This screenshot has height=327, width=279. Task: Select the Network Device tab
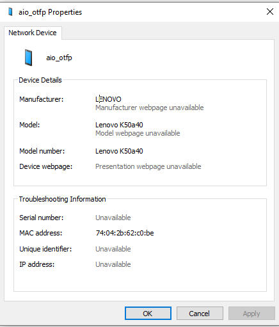point(33,33)
